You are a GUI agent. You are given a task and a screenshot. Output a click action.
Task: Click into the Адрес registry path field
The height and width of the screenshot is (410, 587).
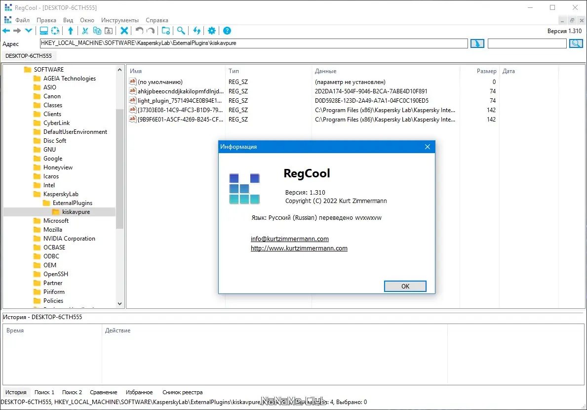click(254, 43)
